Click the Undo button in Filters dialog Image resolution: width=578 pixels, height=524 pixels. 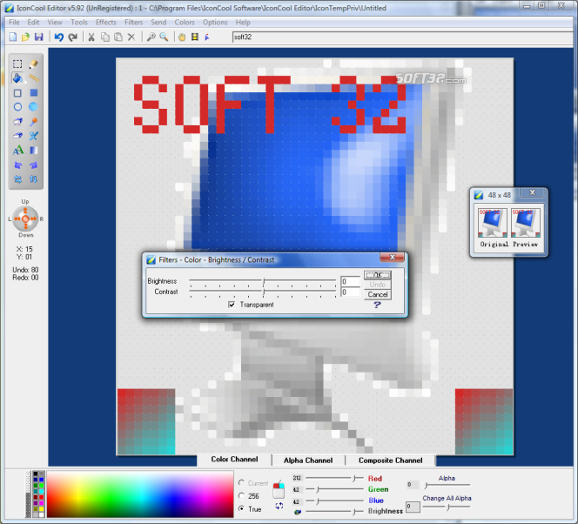pos(378,285)
